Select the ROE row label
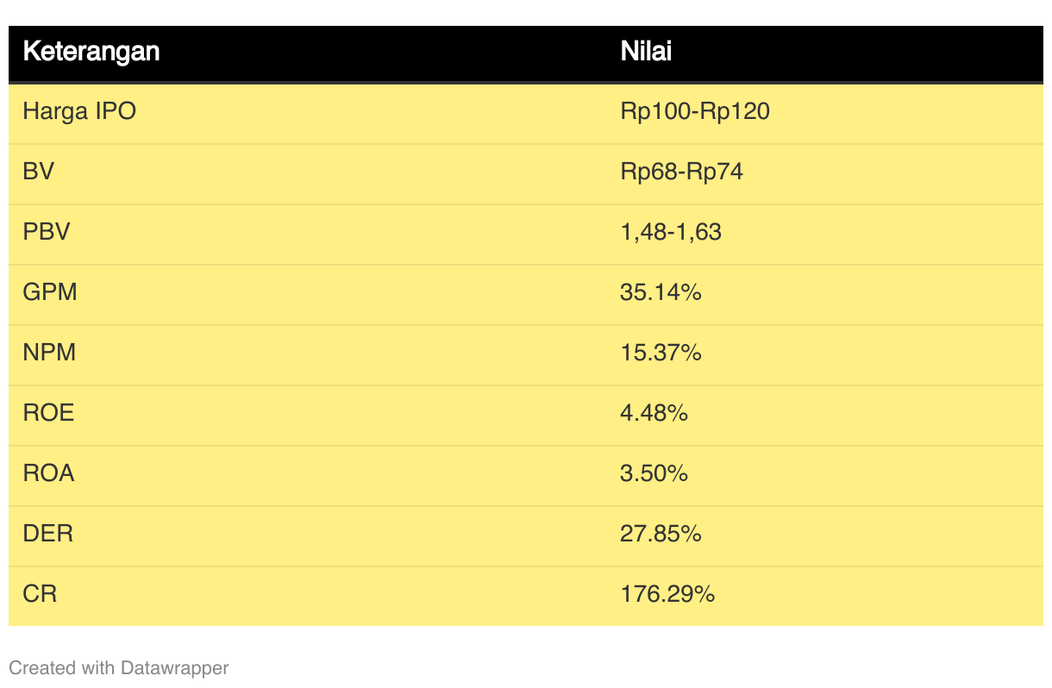The image size is (1052, 688). [x=48, y=413]
